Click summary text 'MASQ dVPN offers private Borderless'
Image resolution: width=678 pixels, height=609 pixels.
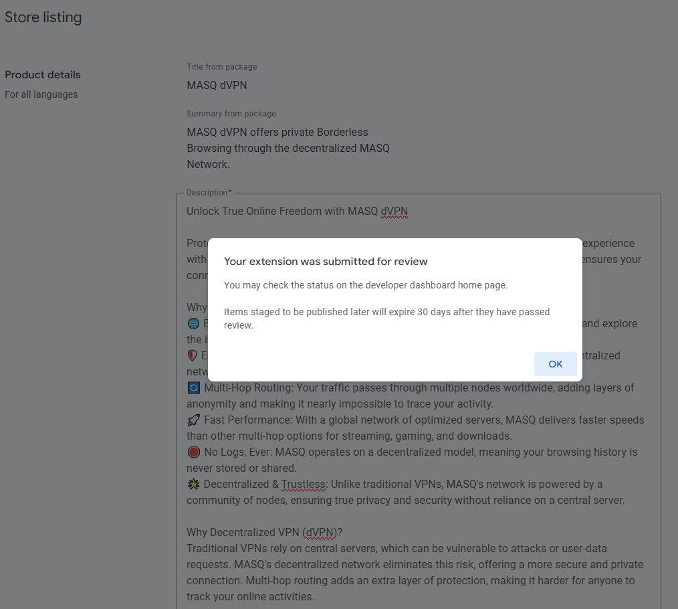(277, 132)
